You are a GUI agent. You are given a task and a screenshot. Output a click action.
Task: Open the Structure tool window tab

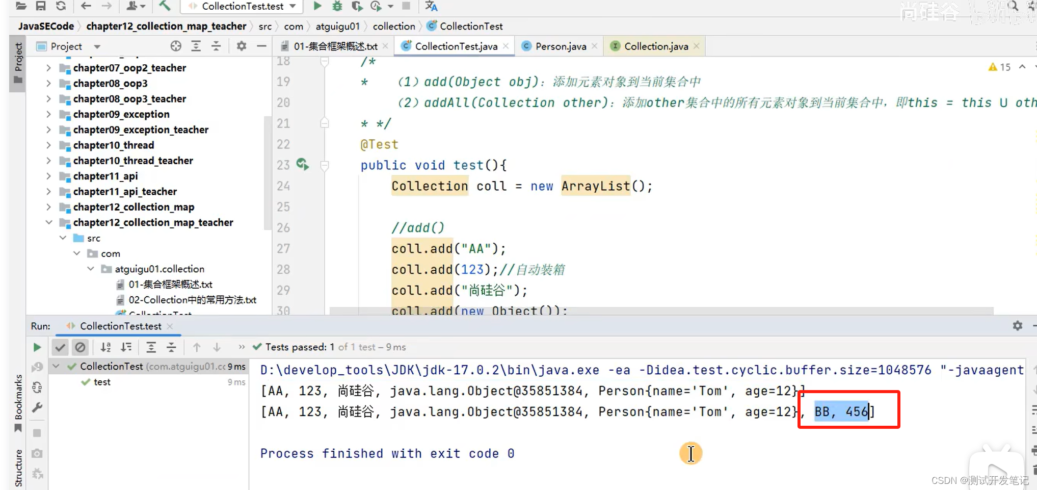tap(18, 468)
